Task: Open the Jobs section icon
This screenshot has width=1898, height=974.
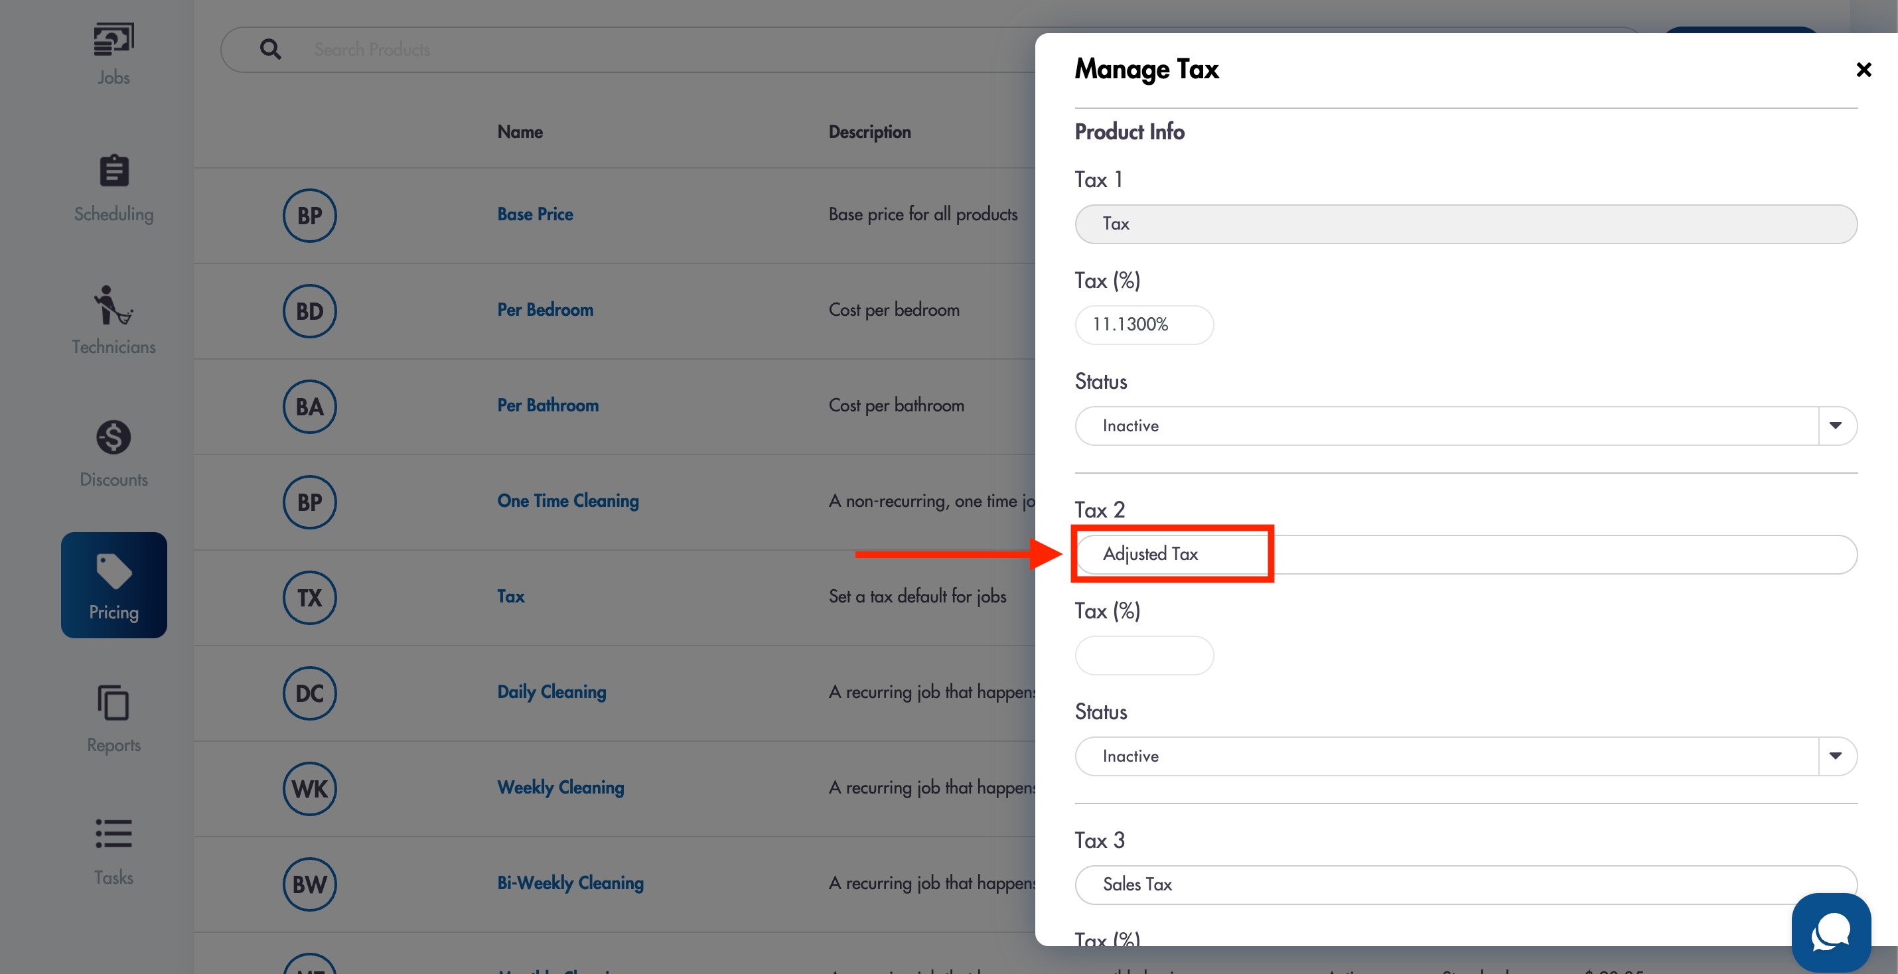Action: [x=113, y=39]
